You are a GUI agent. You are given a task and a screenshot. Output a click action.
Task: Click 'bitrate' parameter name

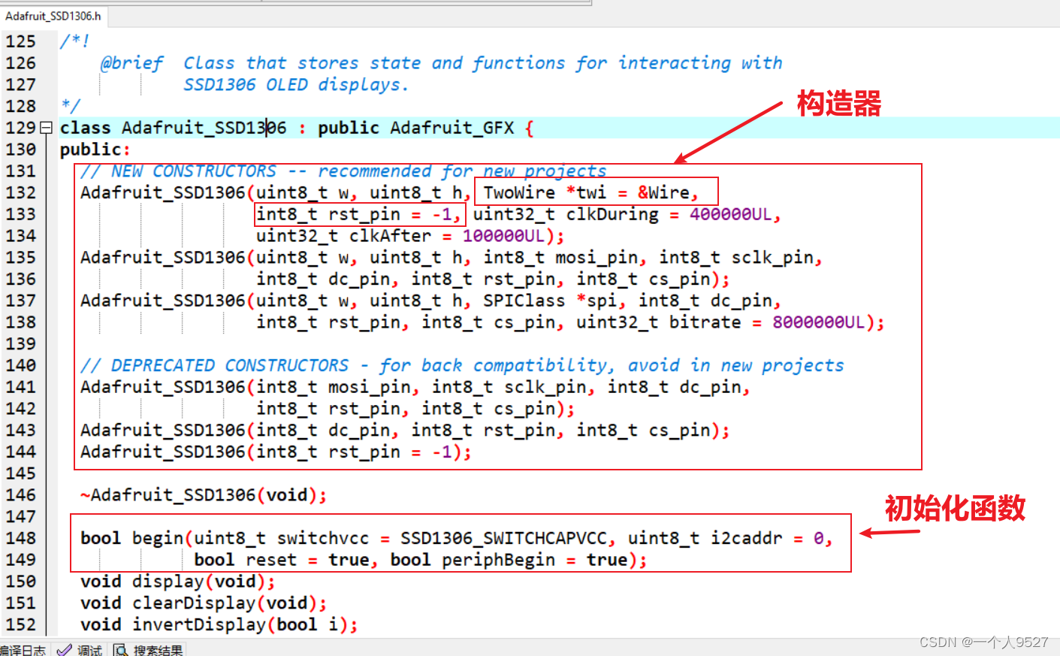705,322
